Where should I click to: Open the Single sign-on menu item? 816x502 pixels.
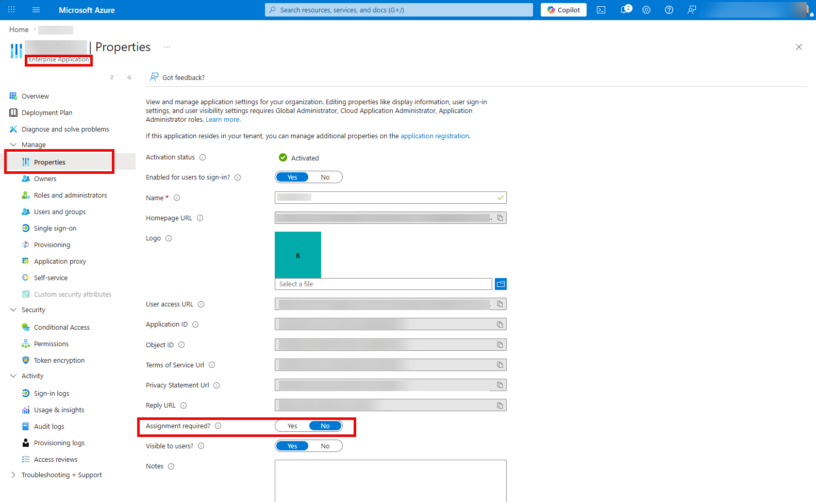point(55,229)
